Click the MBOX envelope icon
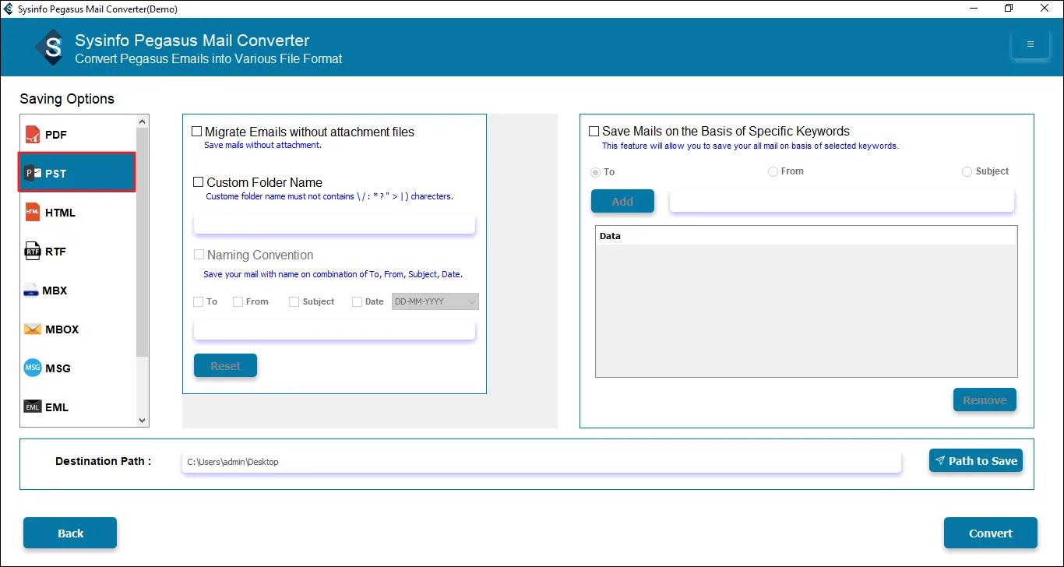 (32, 329)
